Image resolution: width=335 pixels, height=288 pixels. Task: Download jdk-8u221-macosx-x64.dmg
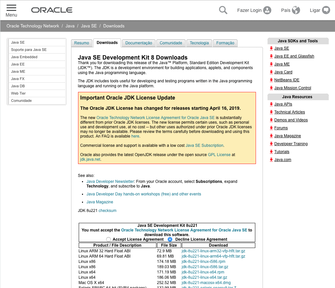click(x=206, y=283)
